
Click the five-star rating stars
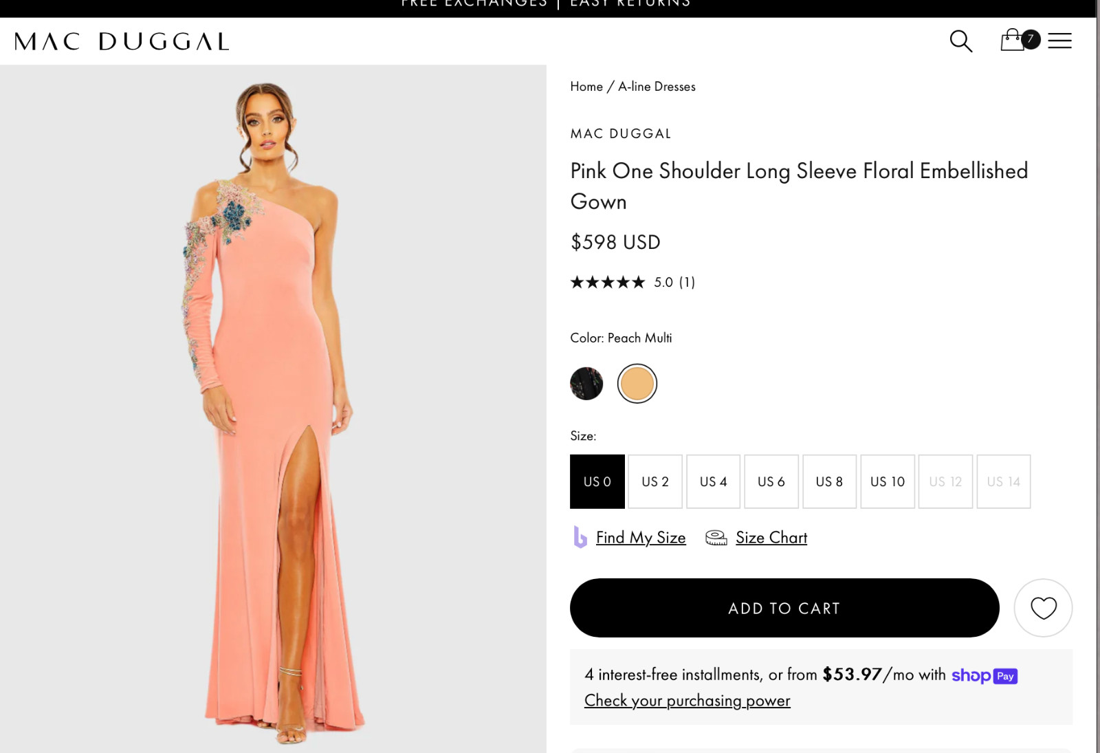click(608, 282)
